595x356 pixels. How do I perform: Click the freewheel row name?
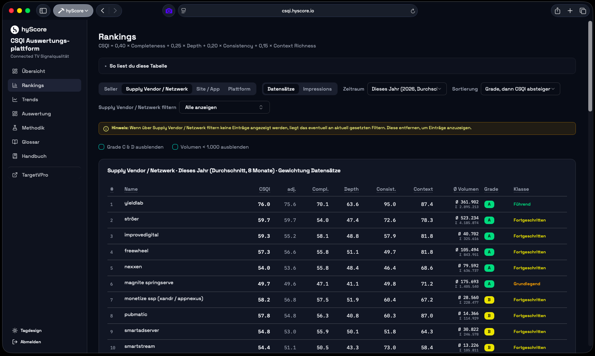[x=137, y=251]
